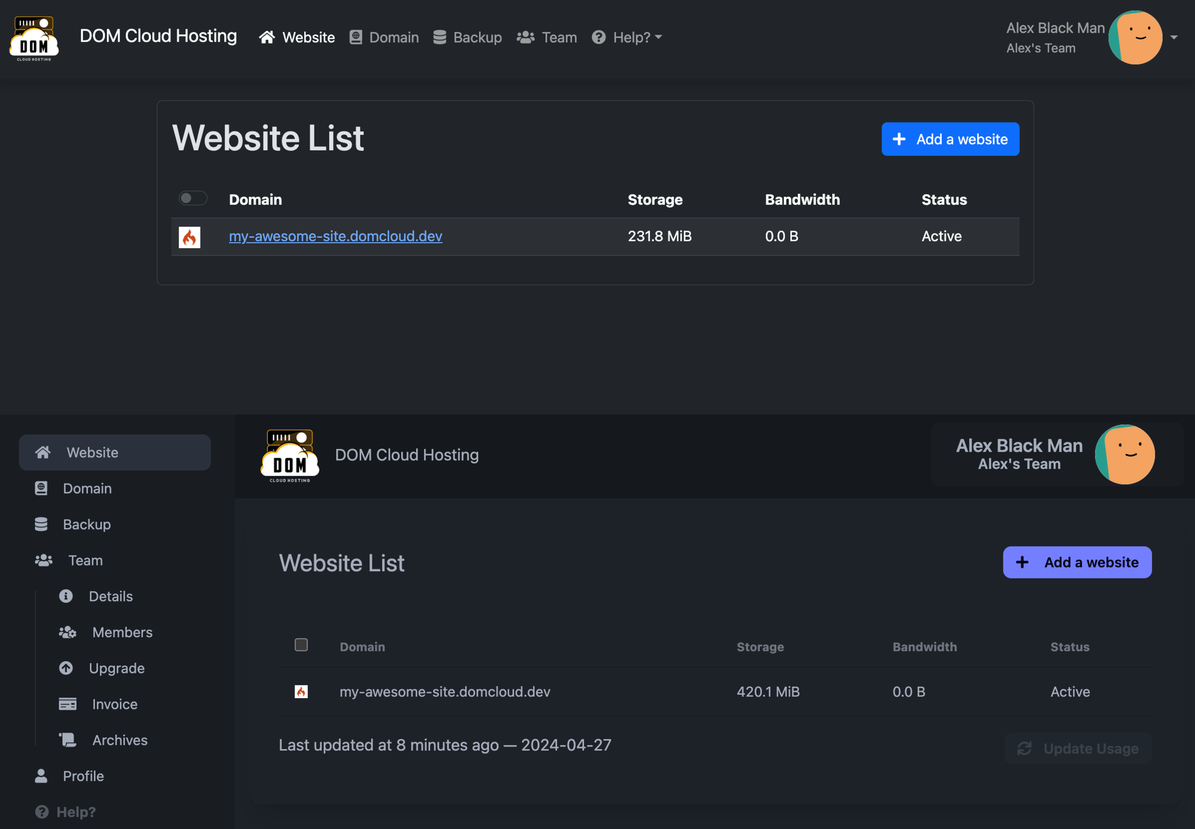Click the Alex Black Man profile card

click(1055, 455)
